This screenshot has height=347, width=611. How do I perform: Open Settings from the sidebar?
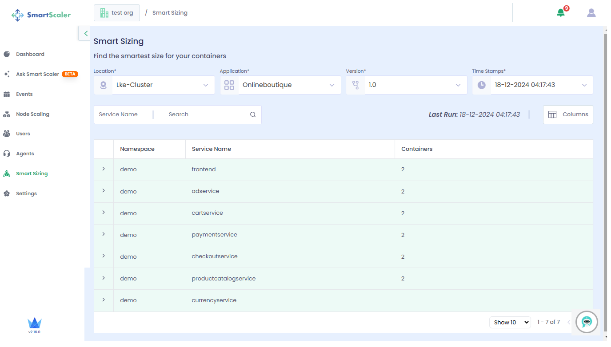pyautogui.click(x=26, y=193)
